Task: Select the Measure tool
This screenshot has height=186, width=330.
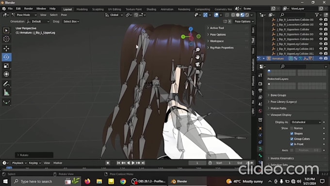Action: point(6,92)
